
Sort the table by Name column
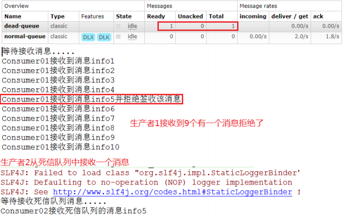click(13, 16)
